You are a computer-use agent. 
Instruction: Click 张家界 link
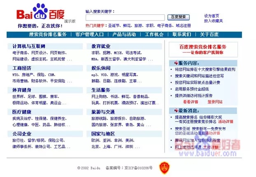116,125
